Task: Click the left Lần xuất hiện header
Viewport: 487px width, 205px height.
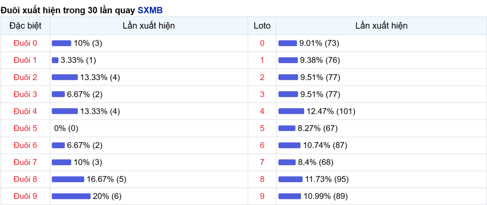Action: click(x=149, y=26)
